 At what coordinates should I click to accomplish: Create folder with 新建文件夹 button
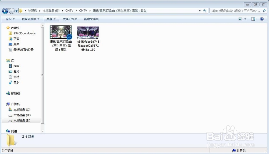(x=91, y=19)
